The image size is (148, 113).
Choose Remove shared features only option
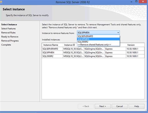(98, 44)
